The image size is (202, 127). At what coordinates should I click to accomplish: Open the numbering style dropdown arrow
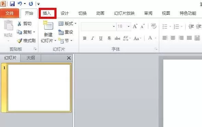click(x=182, y=27)
